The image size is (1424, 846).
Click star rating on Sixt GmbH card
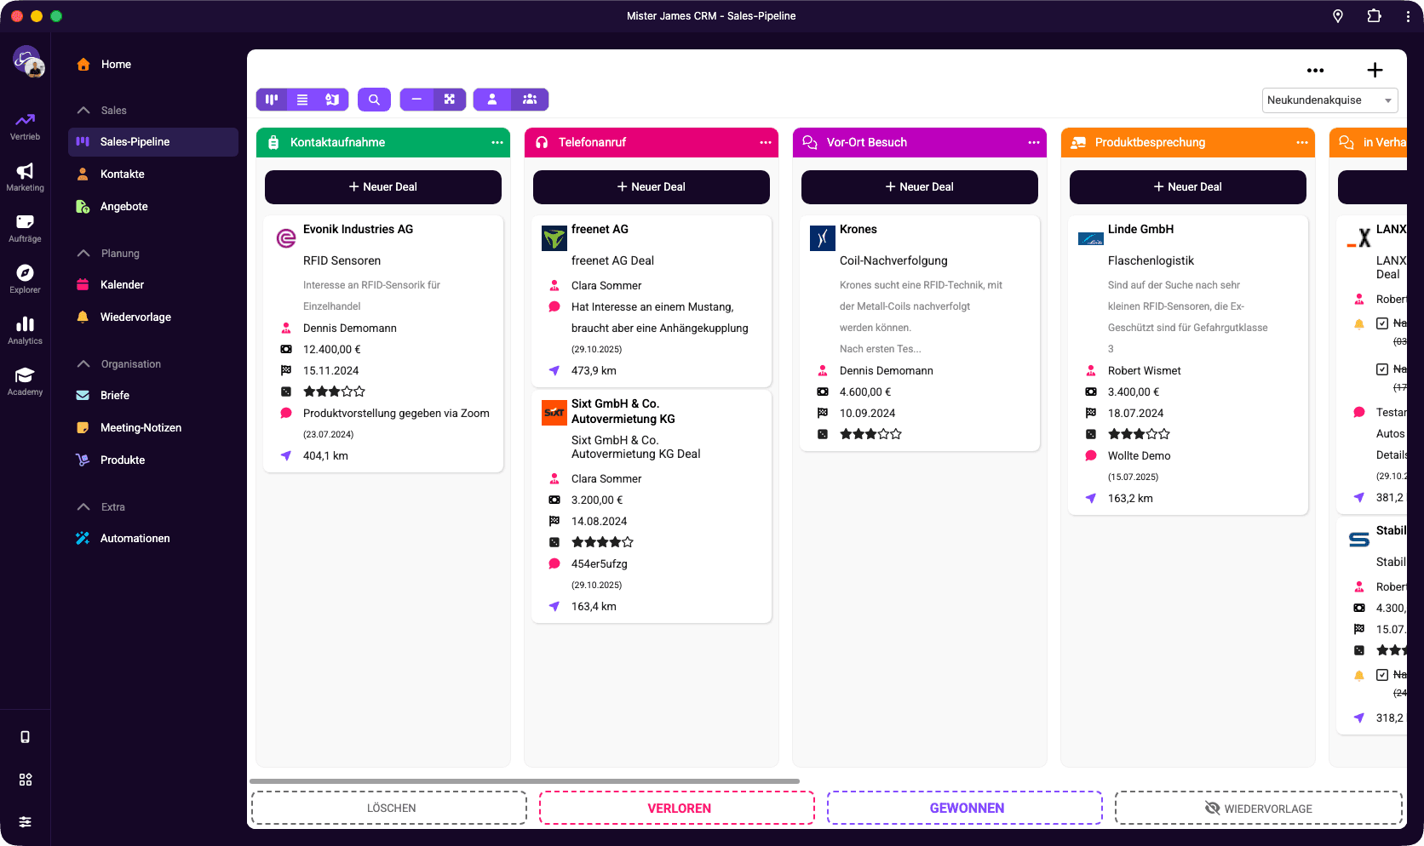coord(603,542)
